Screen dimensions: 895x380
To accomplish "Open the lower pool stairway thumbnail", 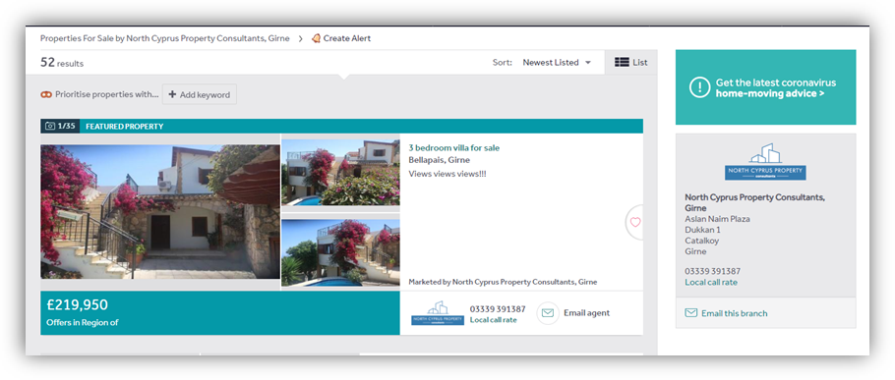I will pos(340,252).
